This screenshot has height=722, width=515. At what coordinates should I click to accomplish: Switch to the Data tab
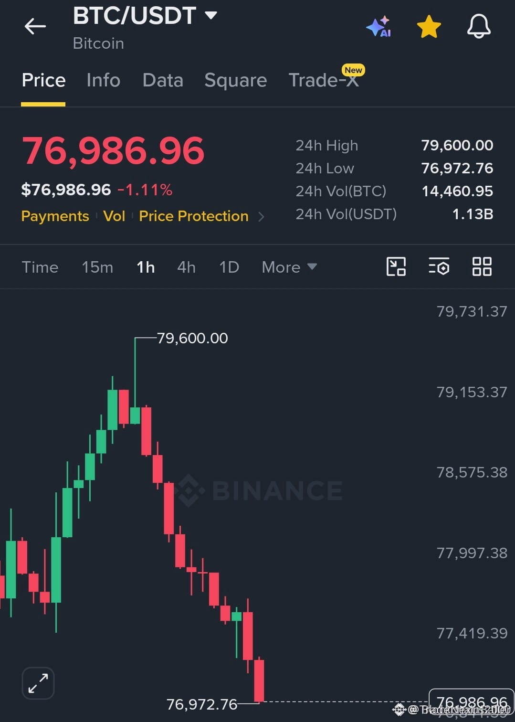[163, 80]
